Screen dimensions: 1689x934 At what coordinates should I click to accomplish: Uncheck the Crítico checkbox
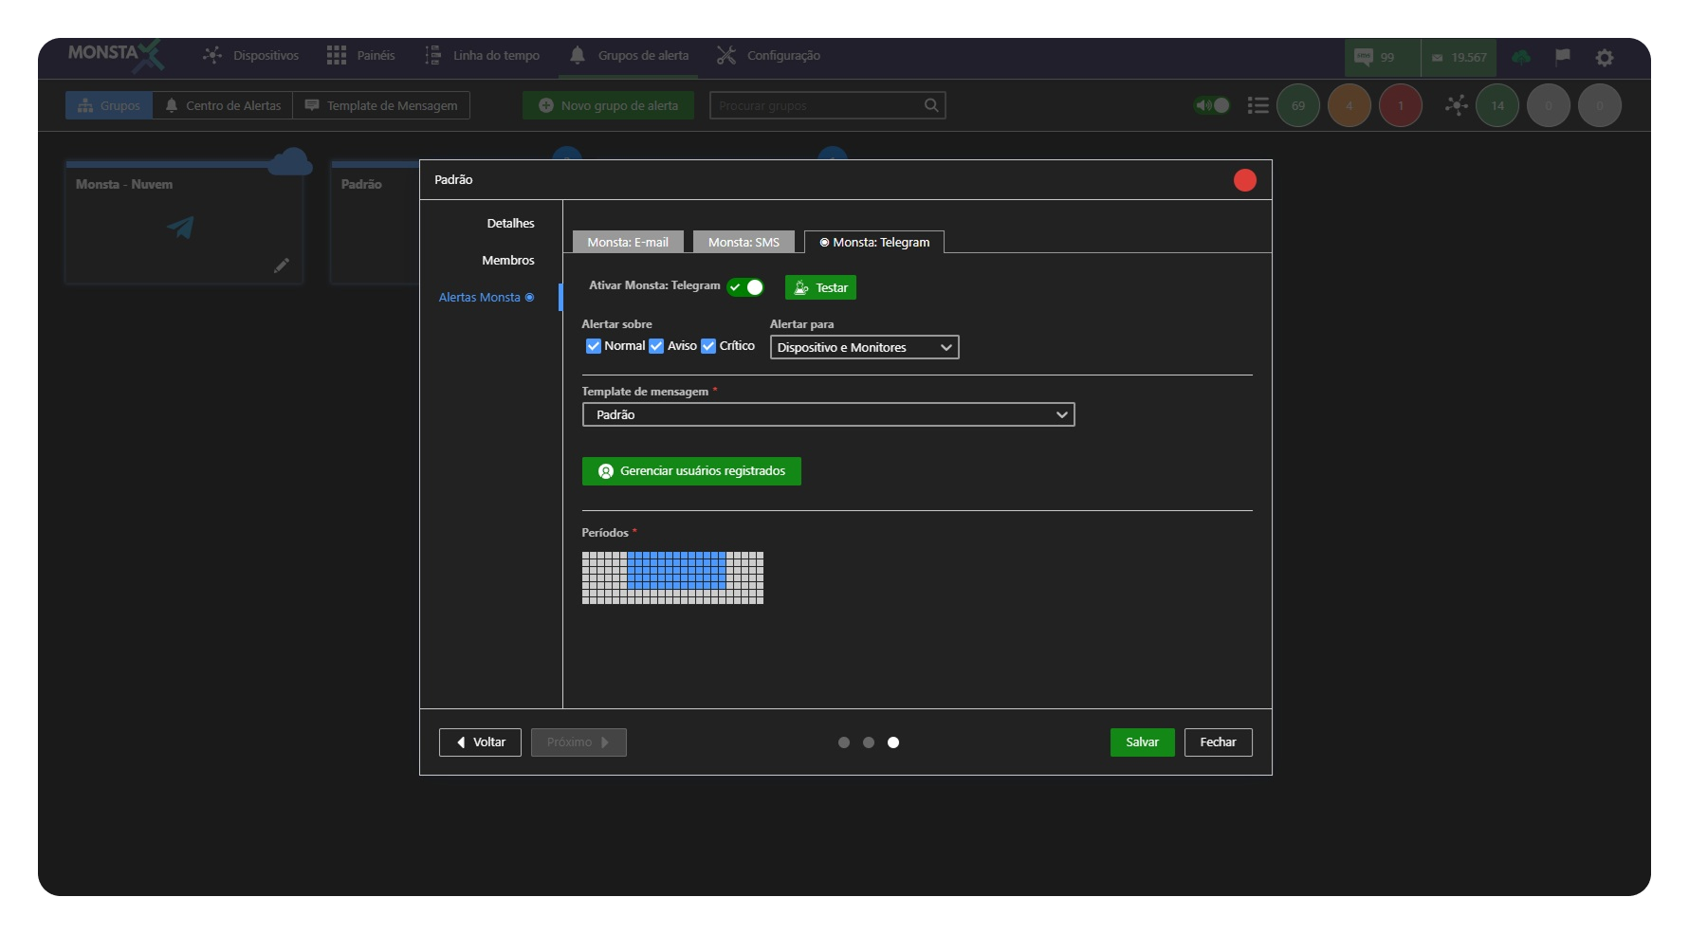click(x=708, y=346)
